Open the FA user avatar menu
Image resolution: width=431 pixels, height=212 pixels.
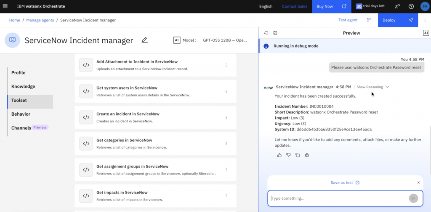click(425, 6)
